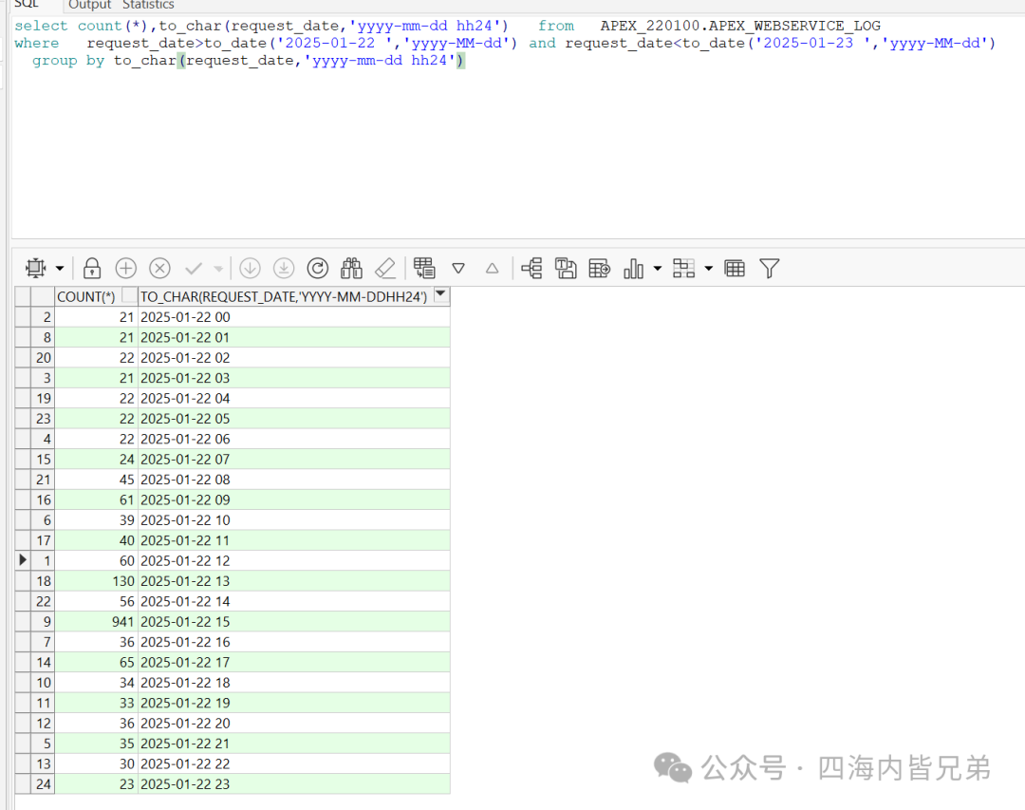Click the date cell 2025-01-22 12
Viewport: 1025px width, 810px height.
[294, 560]
